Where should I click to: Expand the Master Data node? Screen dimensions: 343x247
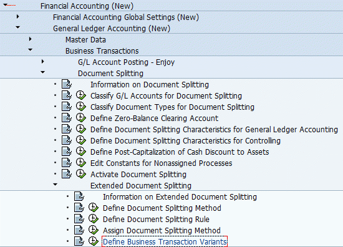coord(31,39)
